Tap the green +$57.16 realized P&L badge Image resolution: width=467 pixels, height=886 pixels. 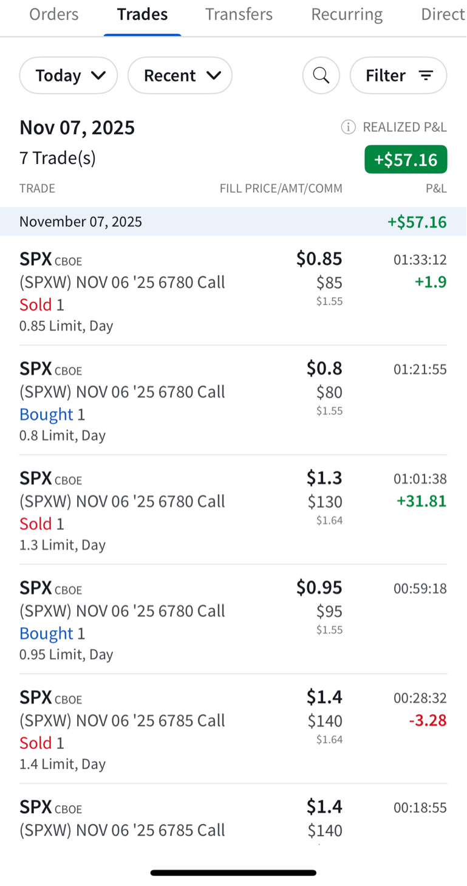click(x=406, y=160)
